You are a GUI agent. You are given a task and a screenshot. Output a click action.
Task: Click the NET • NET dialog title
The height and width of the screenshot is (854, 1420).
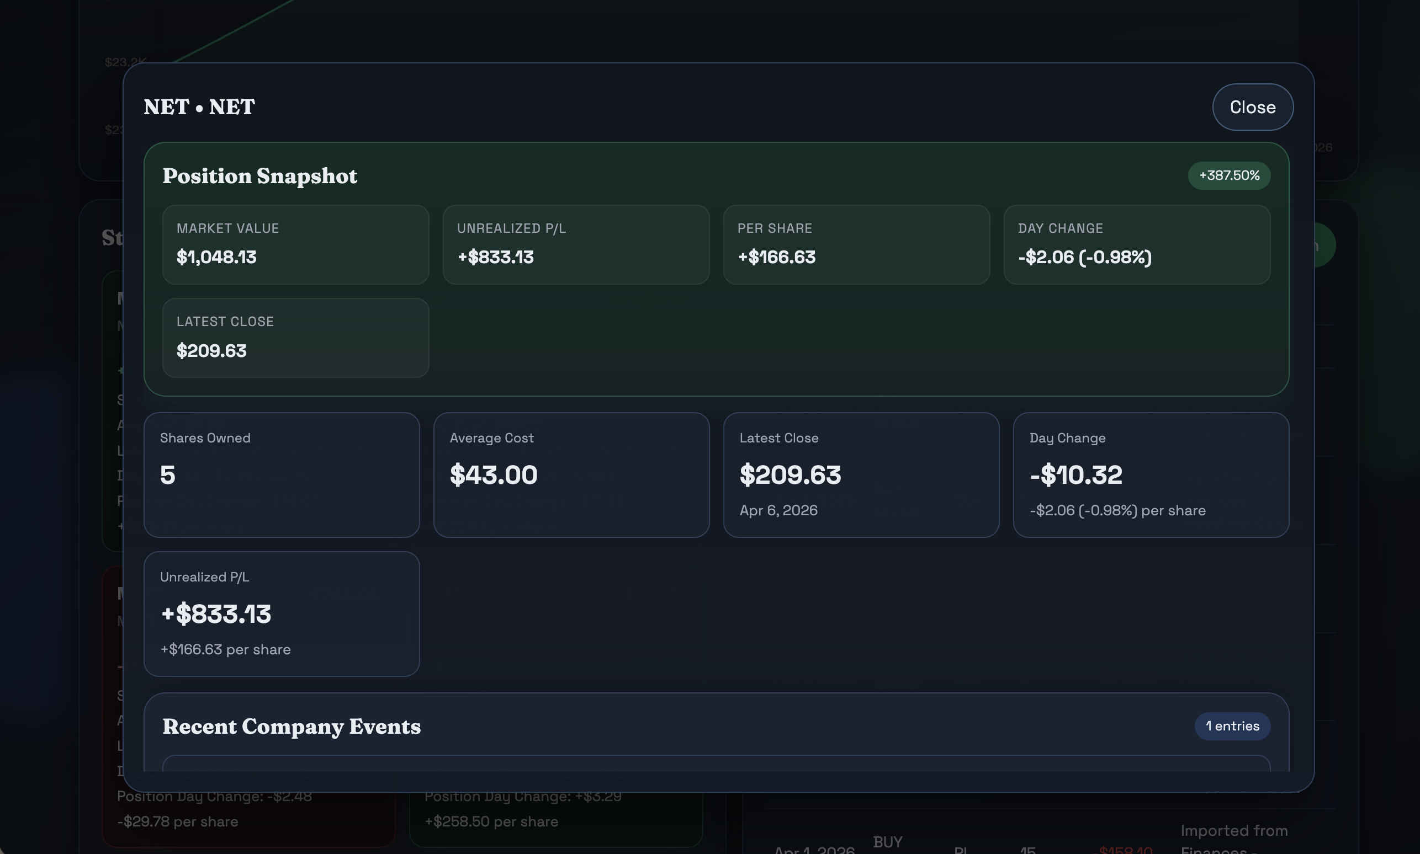click(199, 106)
